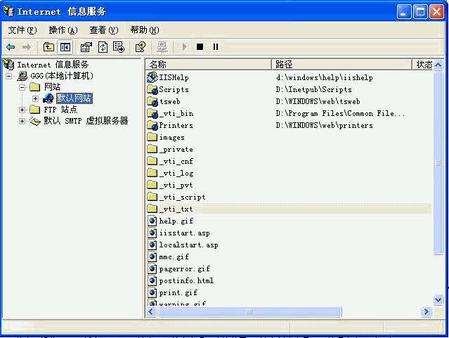
Task: Toggle the show/hide console tree icon
Action: tap(65, 47)
